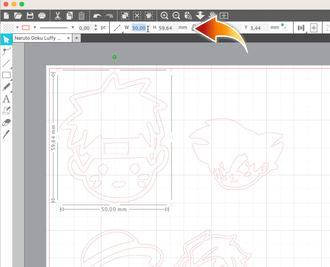Image resolution: width=330 pixels, height=267 pixels.
Task: Pick the Eraser tool
Action: [6, 122]
